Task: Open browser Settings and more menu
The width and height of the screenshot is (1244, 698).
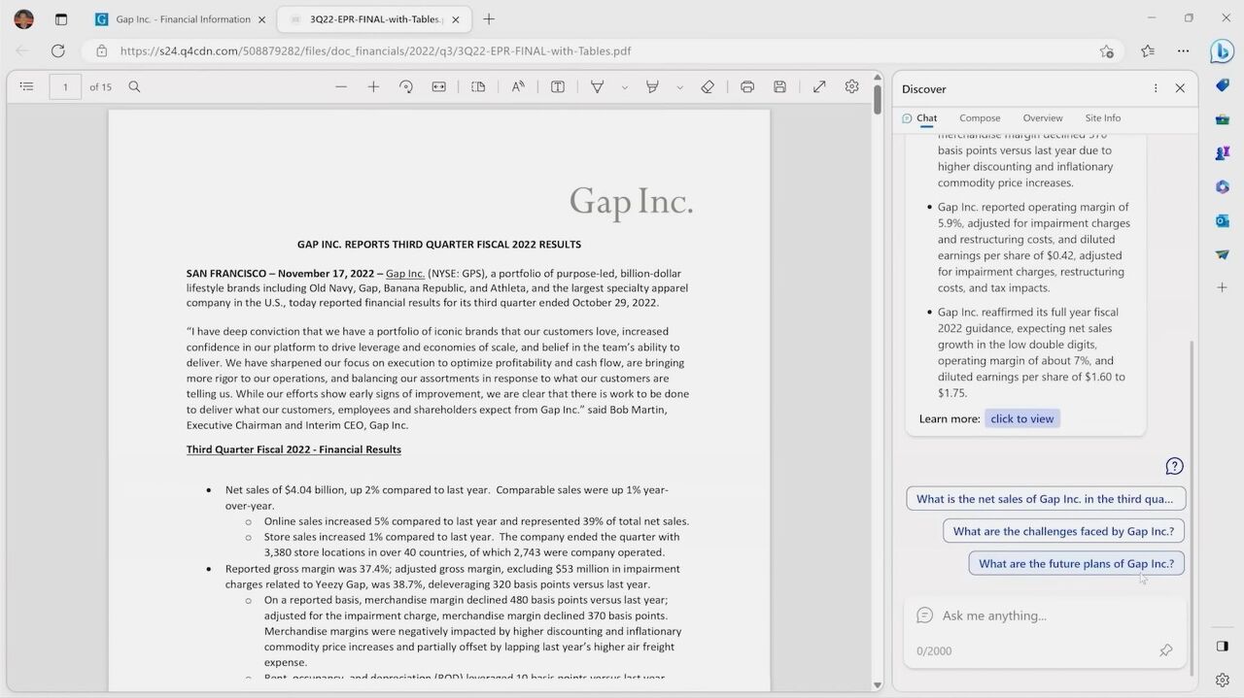Action: click(1183, 50)
